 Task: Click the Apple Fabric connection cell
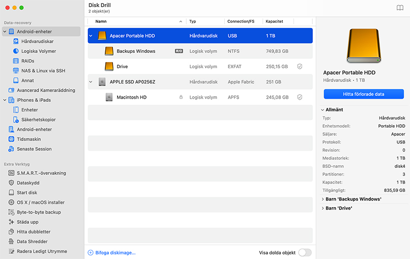241,82
